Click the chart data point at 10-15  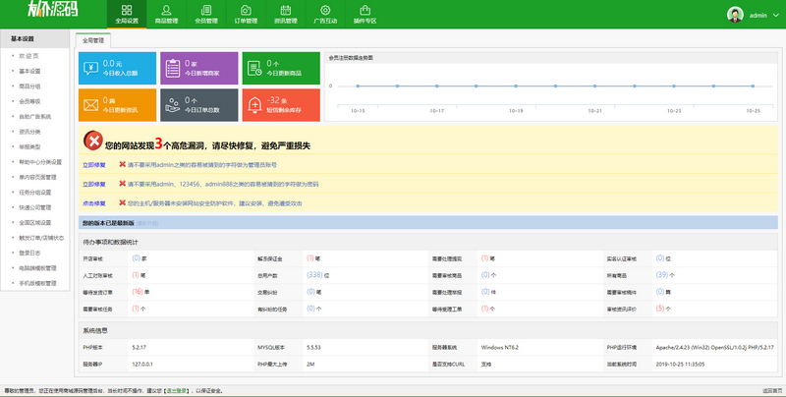(358, 86)
